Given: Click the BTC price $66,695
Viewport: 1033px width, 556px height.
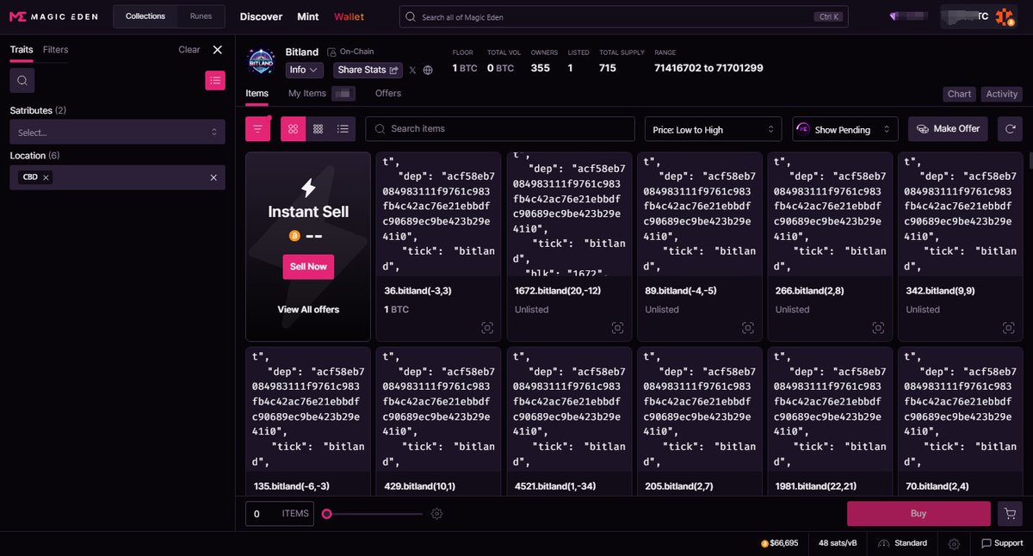Looking at the screenshot, I should pyautogui.click(x=780, y=544).
